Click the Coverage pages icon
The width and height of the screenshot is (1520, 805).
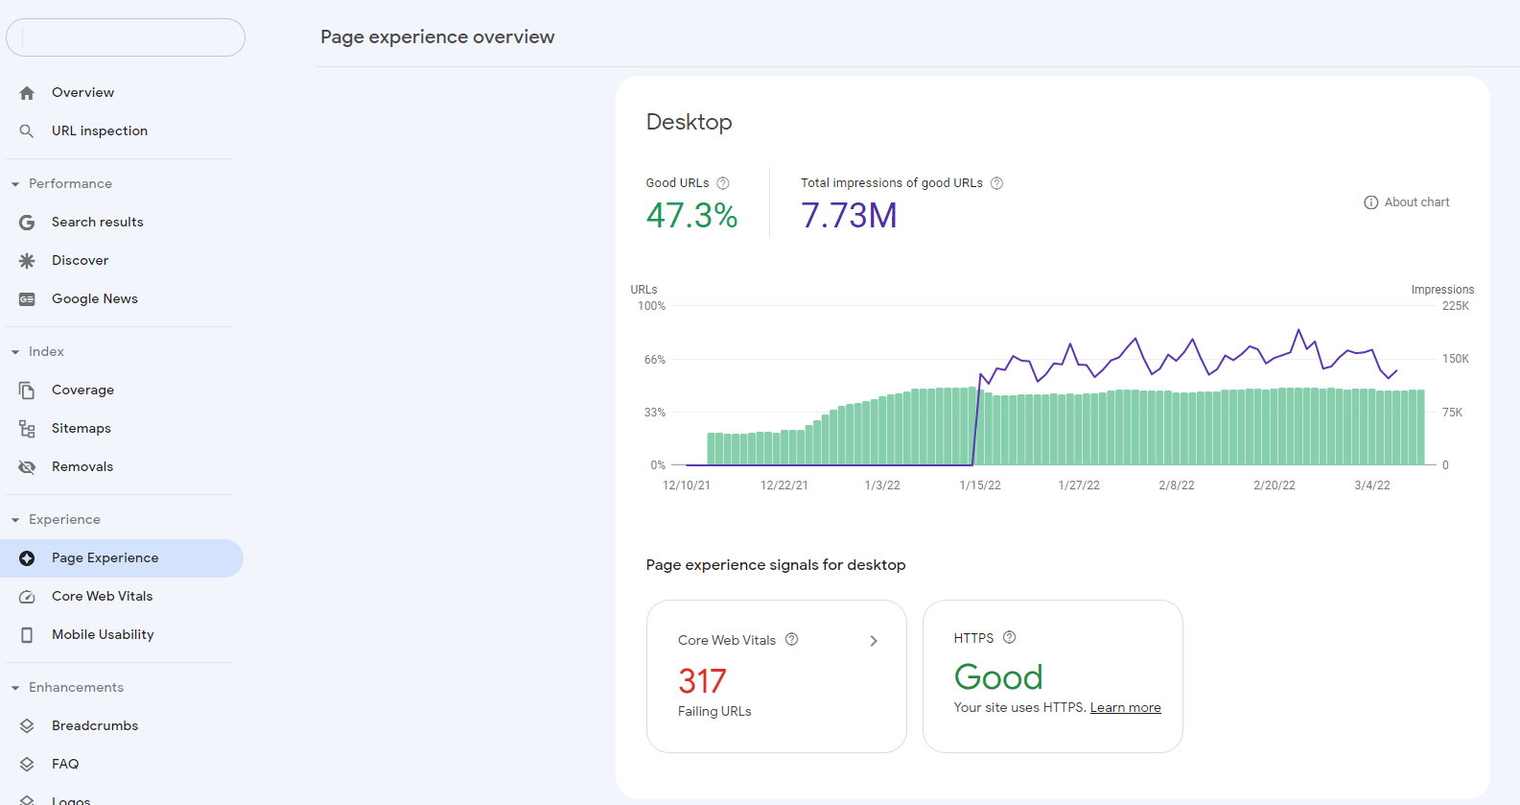27,391
